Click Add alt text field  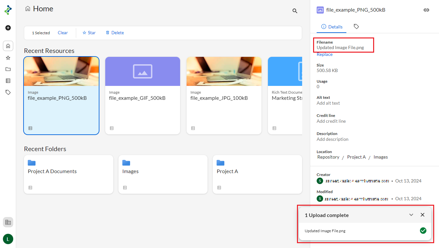point(328,103)
